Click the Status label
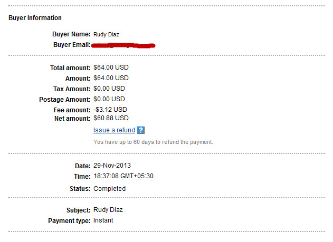The height and width of the screenshot is (242, 333). [80, 189]
